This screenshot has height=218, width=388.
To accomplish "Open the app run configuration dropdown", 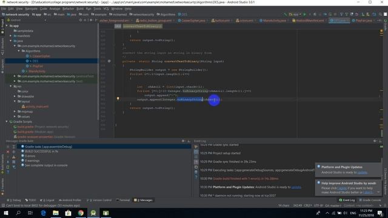I will point(295,15).
